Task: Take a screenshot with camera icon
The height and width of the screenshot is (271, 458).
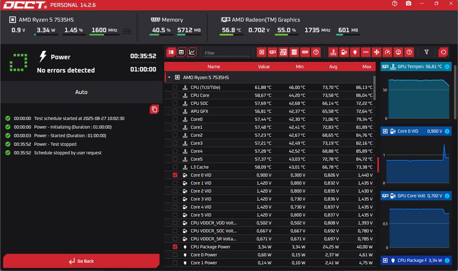Action: 408,4
